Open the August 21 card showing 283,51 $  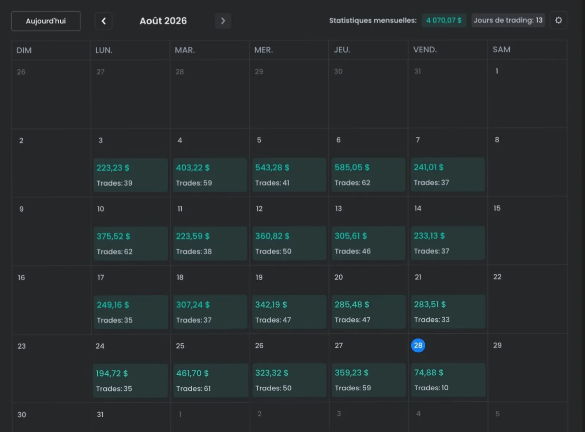pyautogui.click(x=448, y=311)
